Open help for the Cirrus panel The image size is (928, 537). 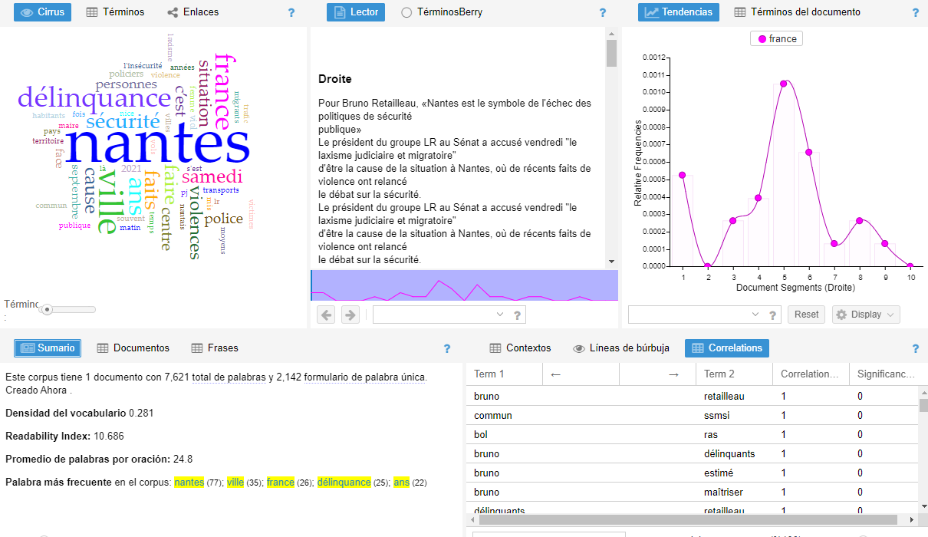pyautogui.click(x=291, y=13)
